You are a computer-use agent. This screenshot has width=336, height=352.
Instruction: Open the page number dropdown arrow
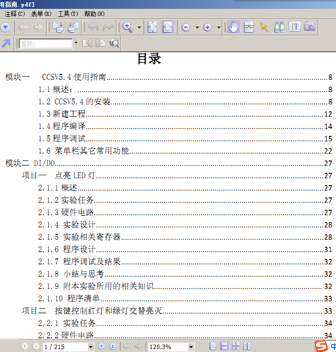click(91, 347)
